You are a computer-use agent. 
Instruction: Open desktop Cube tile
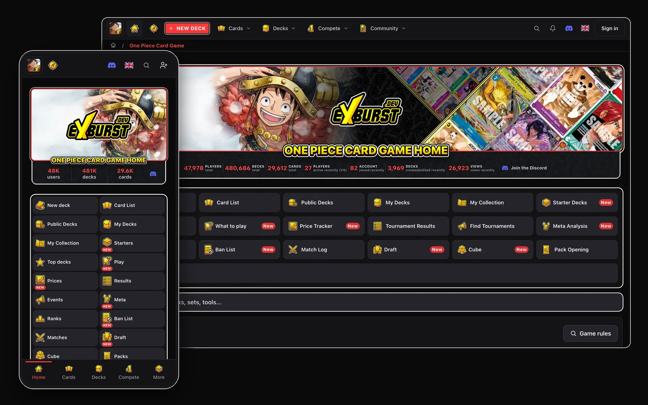[492, 249]
